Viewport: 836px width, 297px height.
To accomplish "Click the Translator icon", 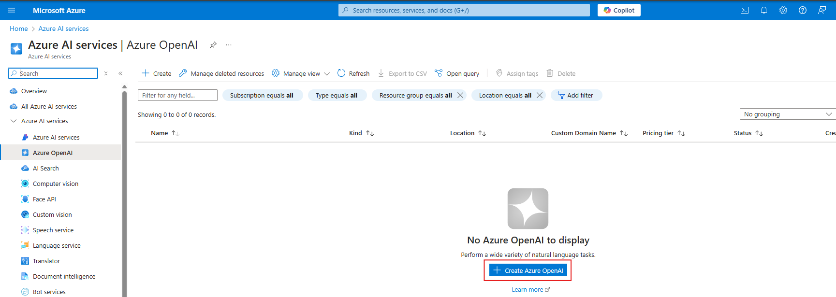I will pos(25,261).
